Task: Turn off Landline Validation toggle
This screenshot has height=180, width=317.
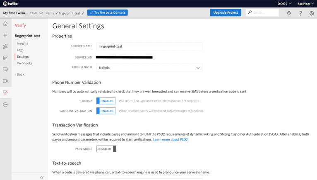Action: click(x=106, y=111)
